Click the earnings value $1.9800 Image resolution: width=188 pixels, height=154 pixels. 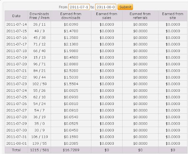tap(71, 51)
